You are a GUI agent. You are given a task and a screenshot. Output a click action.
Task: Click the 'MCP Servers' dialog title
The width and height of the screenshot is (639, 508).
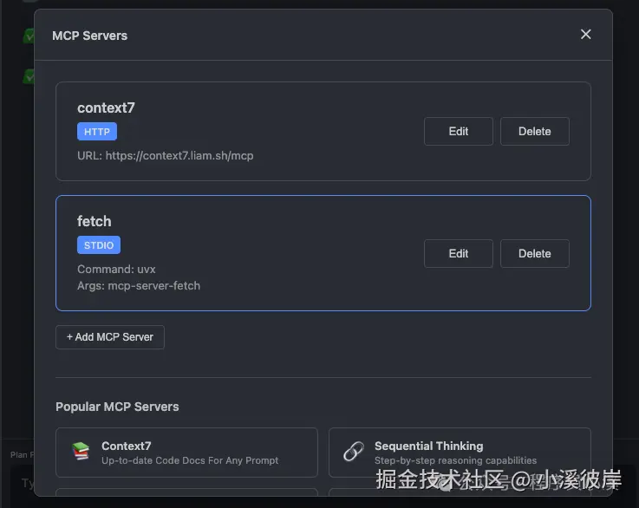(x=89, y=36)
